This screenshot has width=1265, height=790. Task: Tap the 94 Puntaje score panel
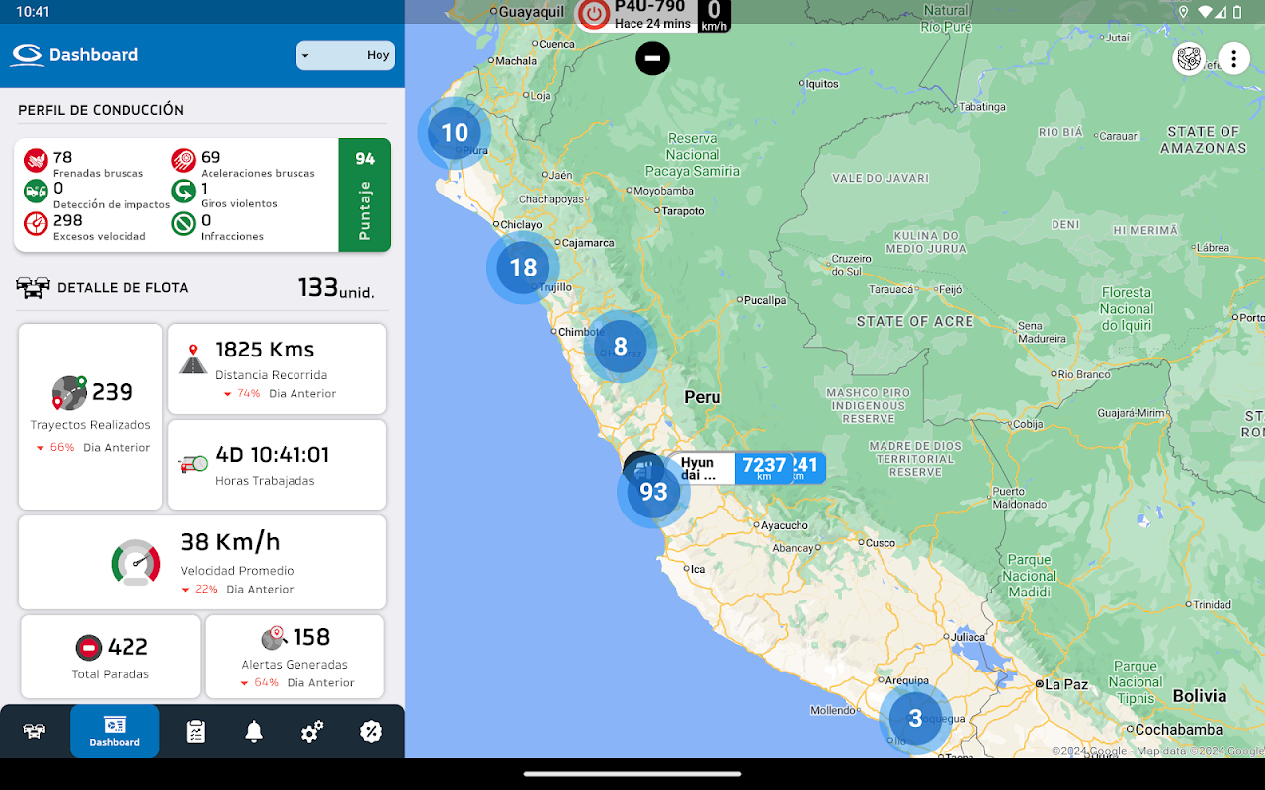[365, 196]
